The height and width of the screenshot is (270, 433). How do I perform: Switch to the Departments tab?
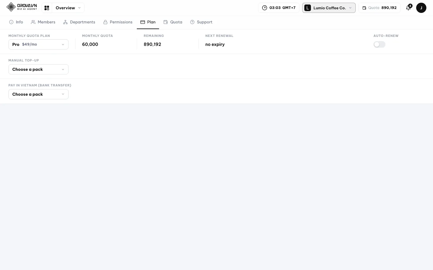(79, 22)
